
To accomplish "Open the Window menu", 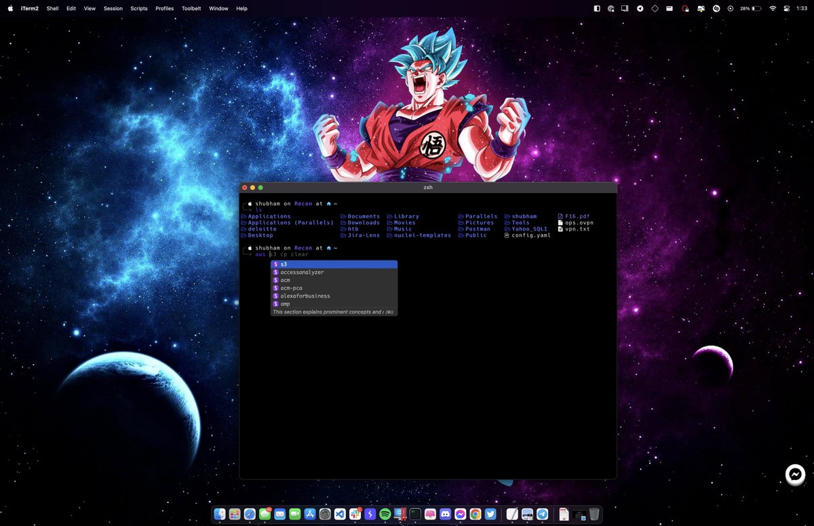I will [218, 9].
